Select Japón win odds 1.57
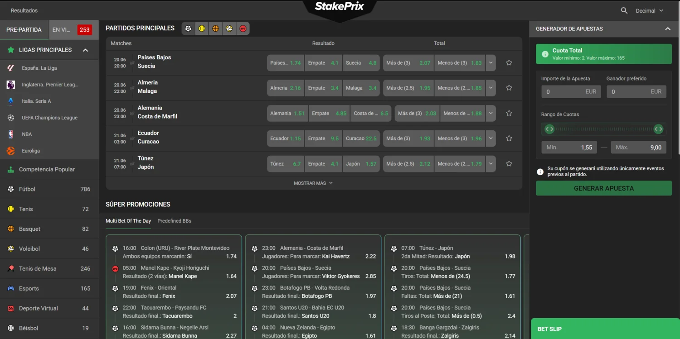Image resolution: width=680 pixels, height=339 pixels. tap(361, 164)
